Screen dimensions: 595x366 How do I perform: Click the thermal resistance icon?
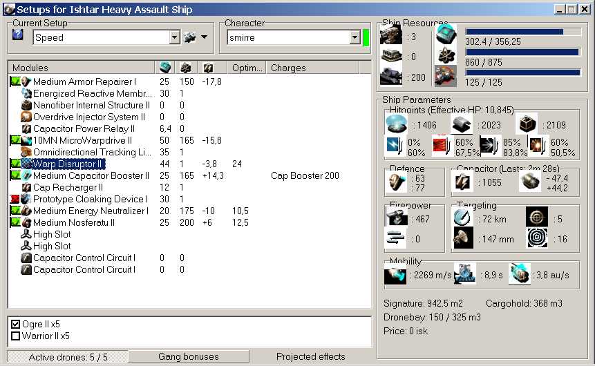[442, 146]
